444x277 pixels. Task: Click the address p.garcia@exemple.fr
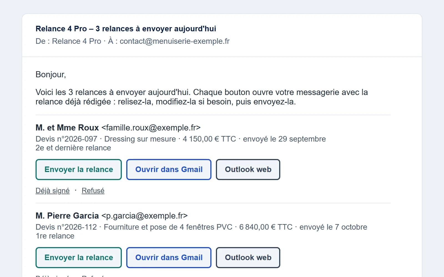click(x=145, y=216)
